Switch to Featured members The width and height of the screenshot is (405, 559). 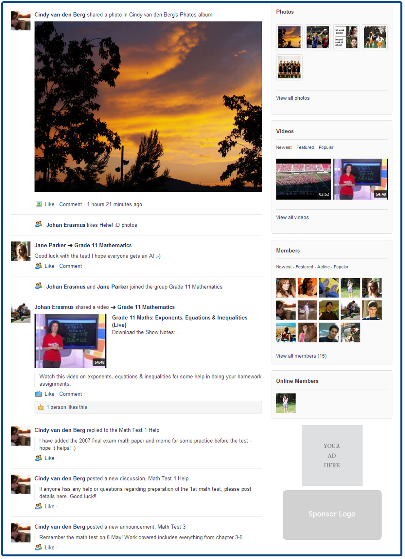(x=304, y=267)
